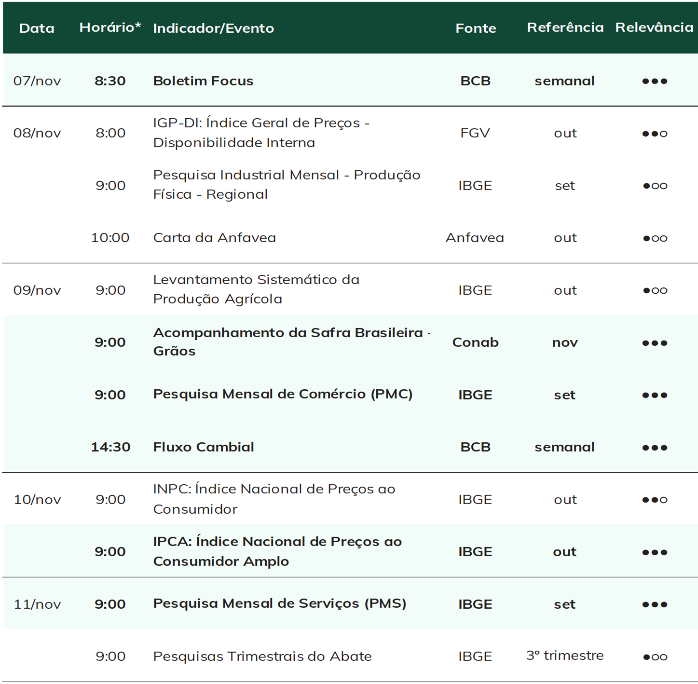Click the Fonte column header

tap(476, 28)
